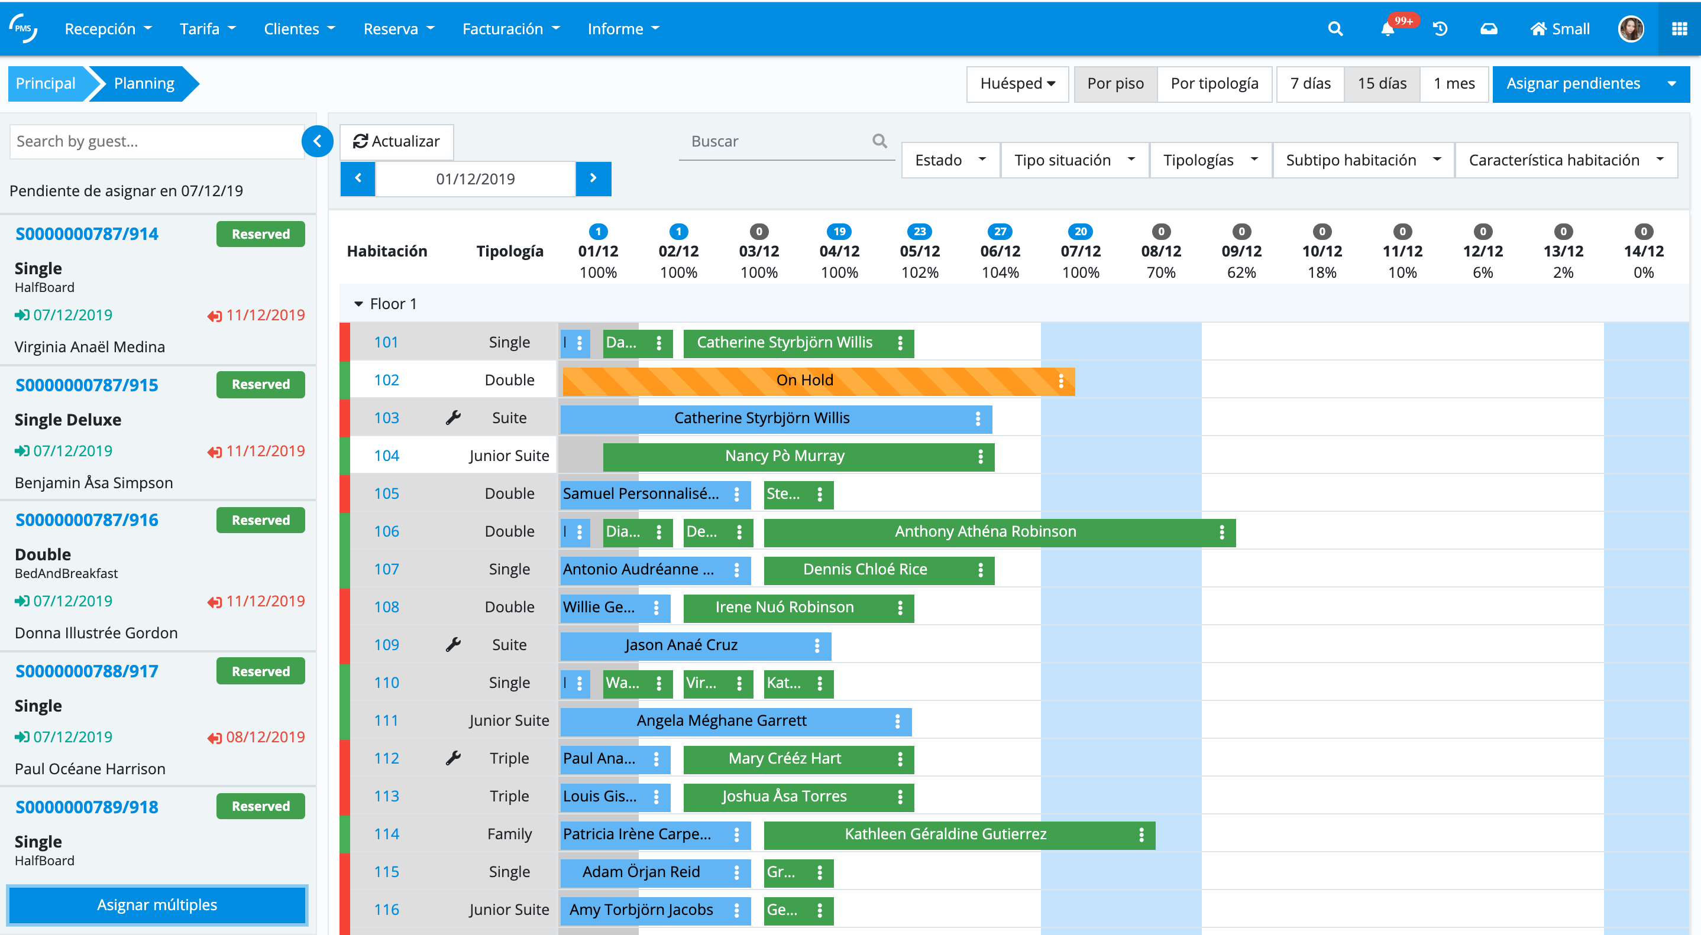Collapse the pending sidebar with arrow
The image size is (1701, 935).
click(x=318, y=141)
